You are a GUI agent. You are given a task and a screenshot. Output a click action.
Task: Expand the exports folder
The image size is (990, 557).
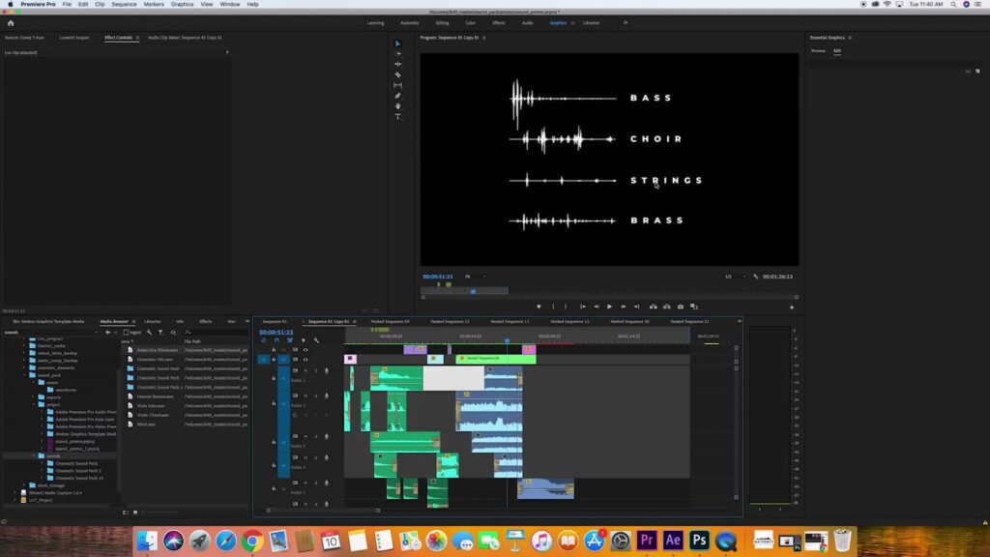click(34, 397)
